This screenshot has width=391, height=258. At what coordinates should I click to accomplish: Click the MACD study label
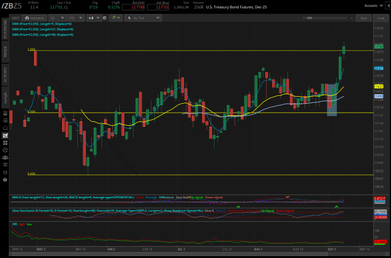pyautogui.click(x=73, y=197)
